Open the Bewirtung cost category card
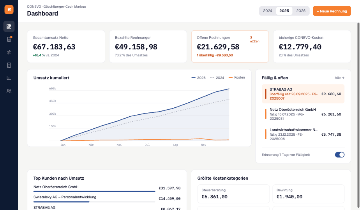This screenshot has height=210, width=360. (309, 194)
